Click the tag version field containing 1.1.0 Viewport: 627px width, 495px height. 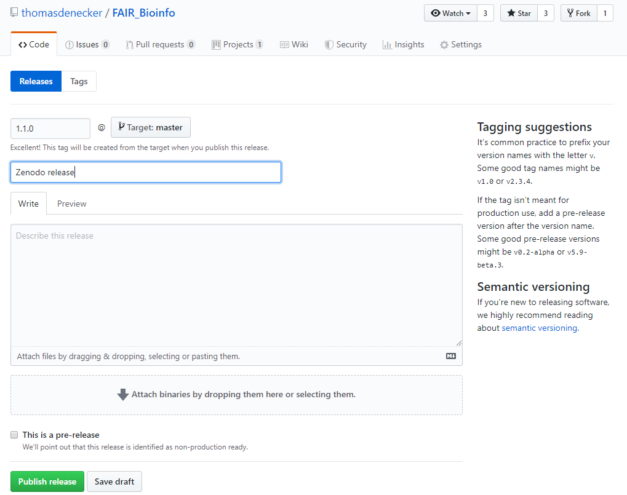(x=50, y=129)
